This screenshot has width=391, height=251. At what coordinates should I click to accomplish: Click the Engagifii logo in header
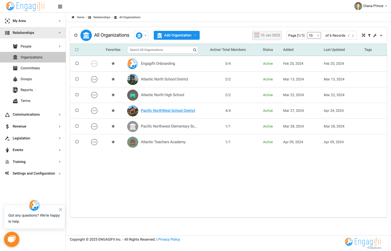click(x=25, y=6)
